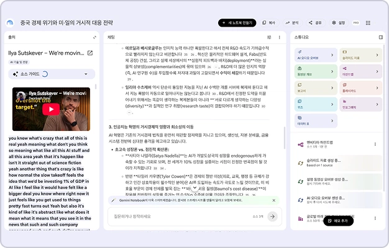Click the 퀴즈 card icon
This screenshot has width=389, height=248.
[300, 101]
